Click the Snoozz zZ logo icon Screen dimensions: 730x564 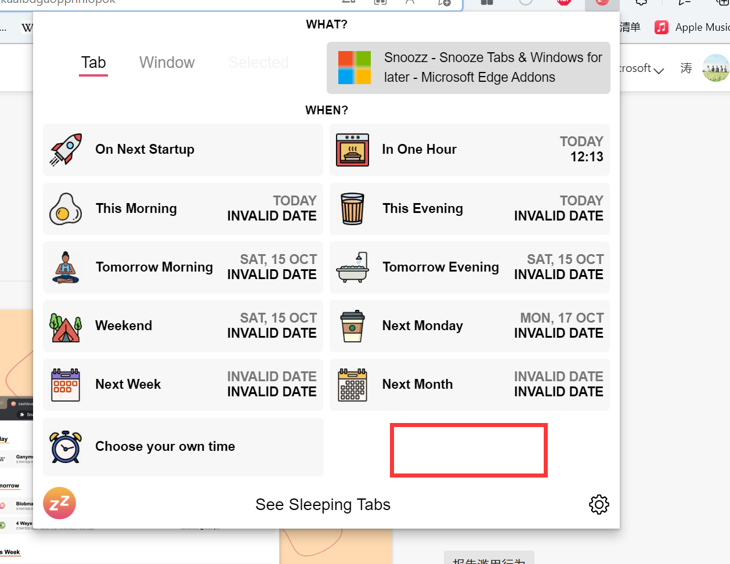[59, 503]
